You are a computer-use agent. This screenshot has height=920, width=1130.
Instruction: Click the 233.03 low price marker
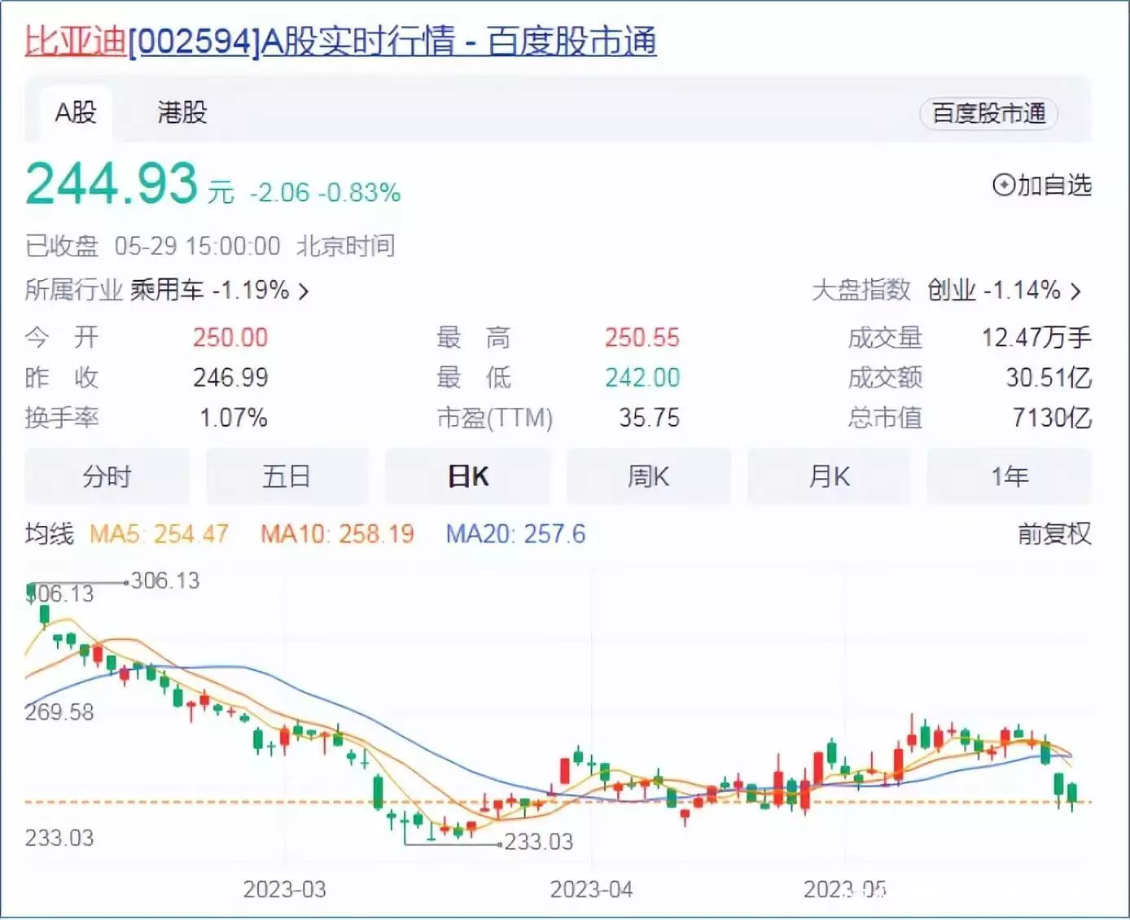point(538,841)
